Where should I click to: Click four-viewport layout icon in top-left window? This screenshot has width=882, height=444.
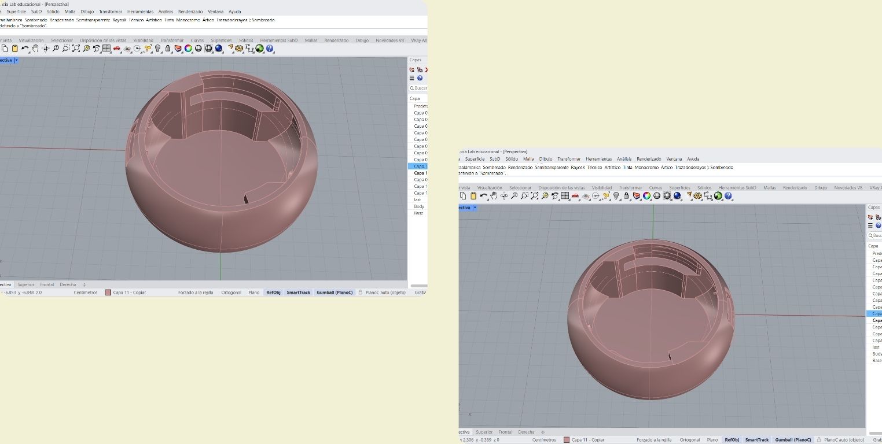point(106,49)
